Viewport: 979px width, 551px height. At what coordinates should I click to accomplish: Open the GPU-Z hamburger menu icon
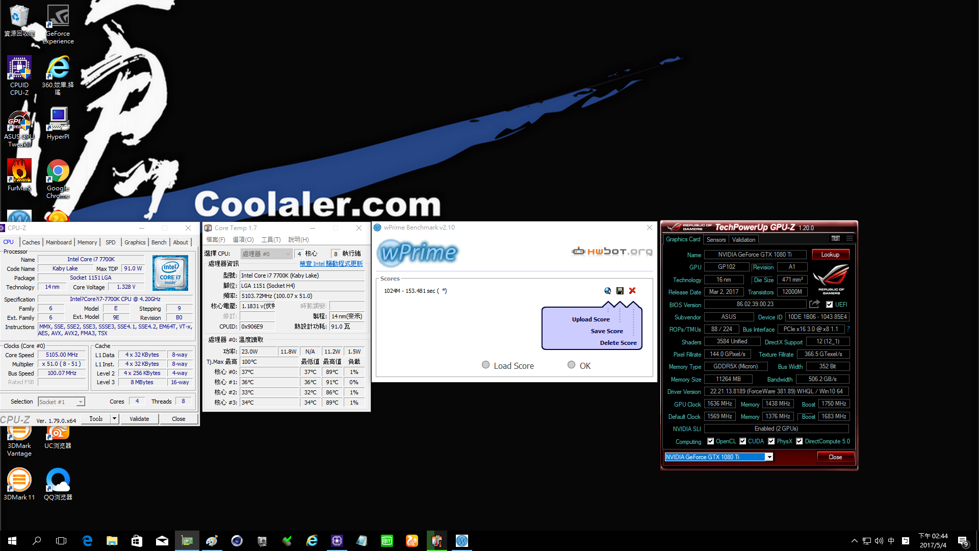(849, 239)
